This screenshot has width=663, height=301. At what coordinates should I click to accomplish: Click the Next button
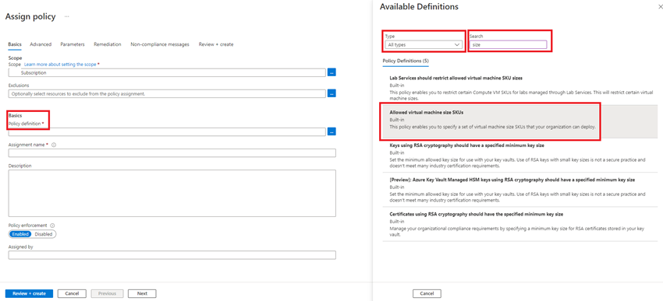tap(142, 293)
